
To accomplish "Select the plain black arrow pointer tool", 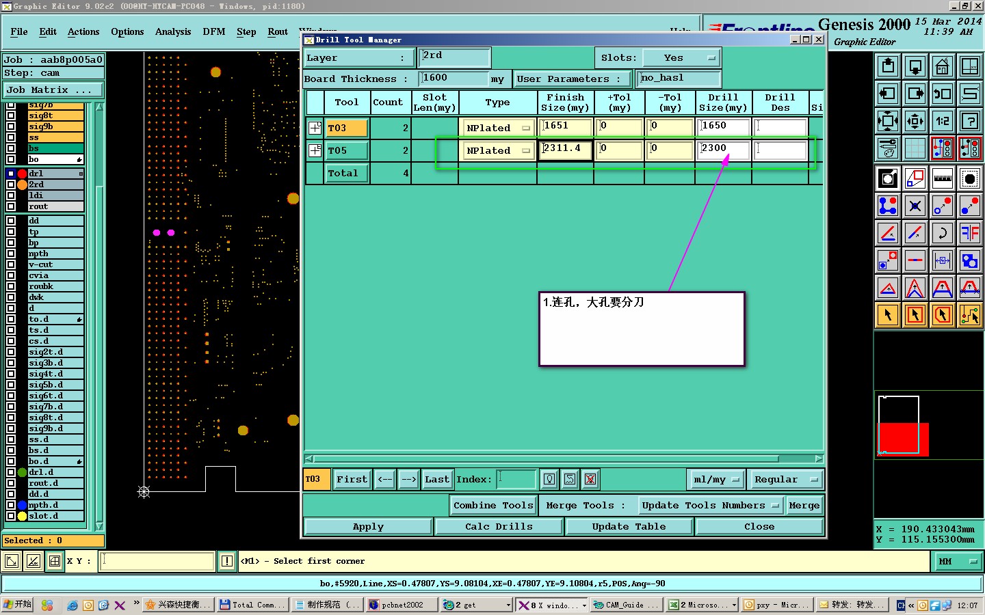I will tap(888, 315).
